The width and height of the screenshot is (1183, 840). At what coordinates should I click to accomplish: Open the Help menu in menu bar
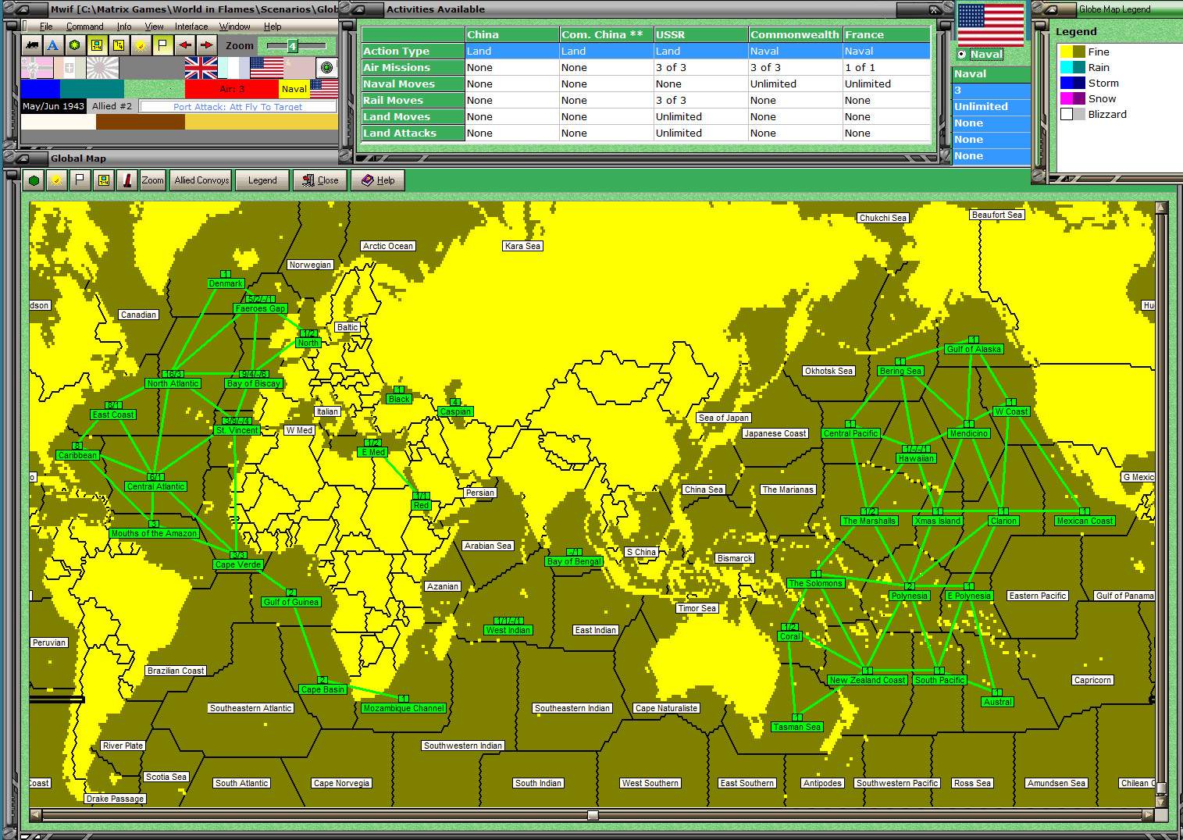click(x=273, y=27)
